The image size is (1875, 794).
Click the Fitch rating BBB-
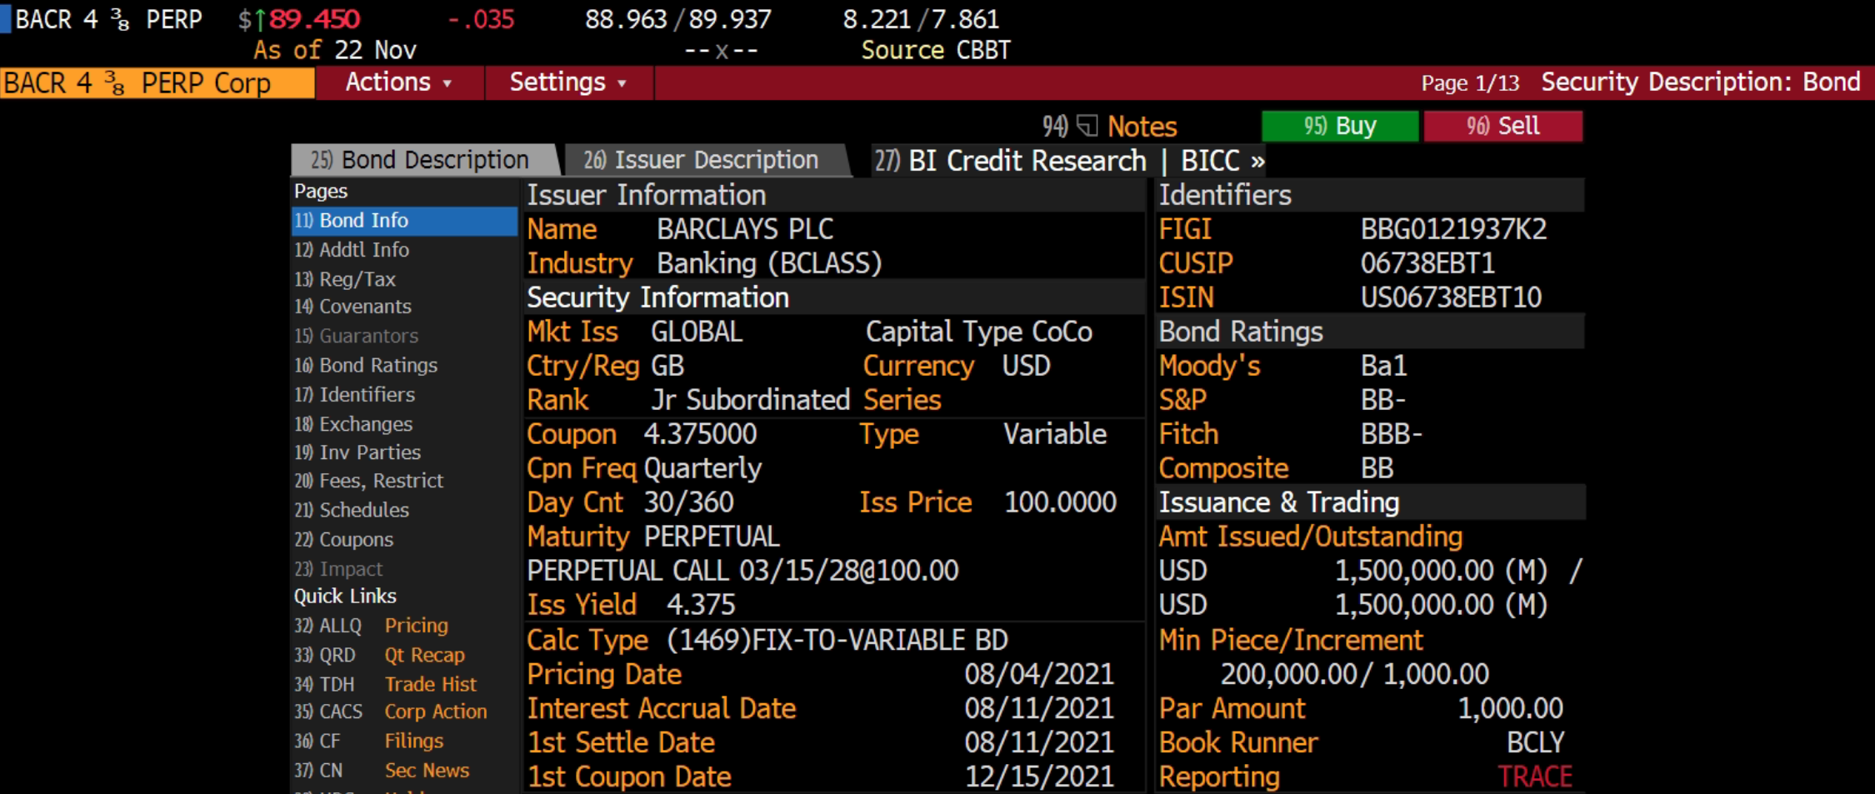click(1392, 434)
